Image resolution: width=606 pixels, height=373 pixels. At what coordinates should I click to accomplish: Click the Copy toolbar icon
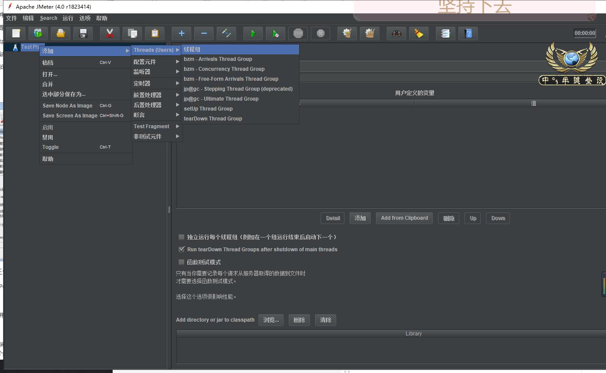point(133,33)
